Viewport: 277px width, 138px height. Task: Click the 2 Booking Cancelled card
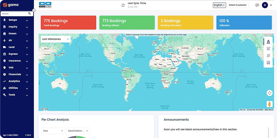point(185,23)
